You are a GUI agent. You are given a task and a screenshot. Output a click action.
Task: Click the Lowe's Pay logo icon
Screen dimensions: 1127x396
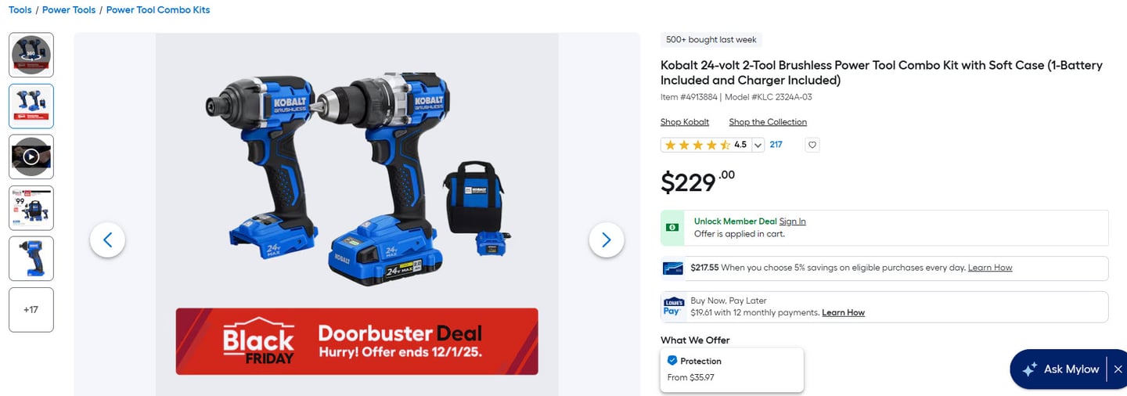pyautogui.click(x=673, y=306)
